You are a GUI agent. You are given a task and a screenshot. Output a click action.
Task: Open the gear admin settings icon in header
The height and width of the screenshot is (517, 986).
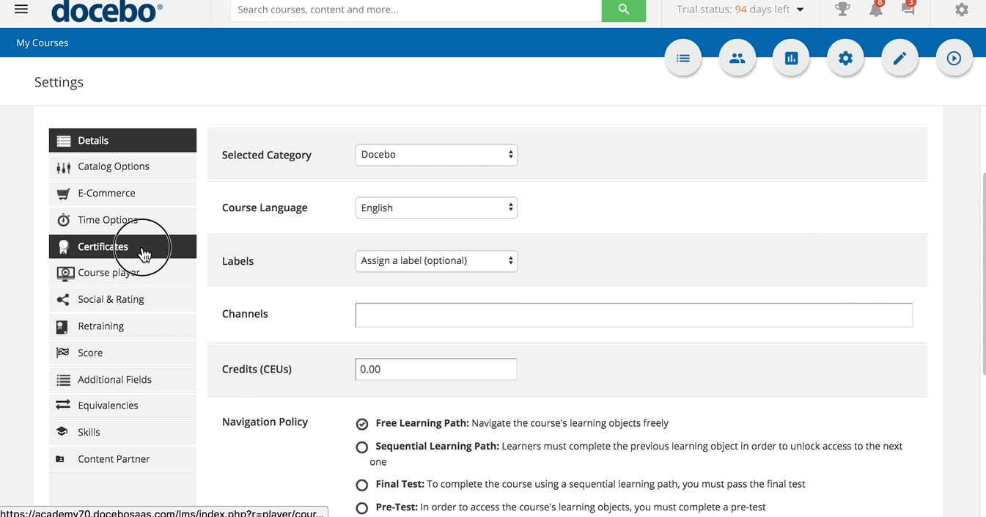961,10
